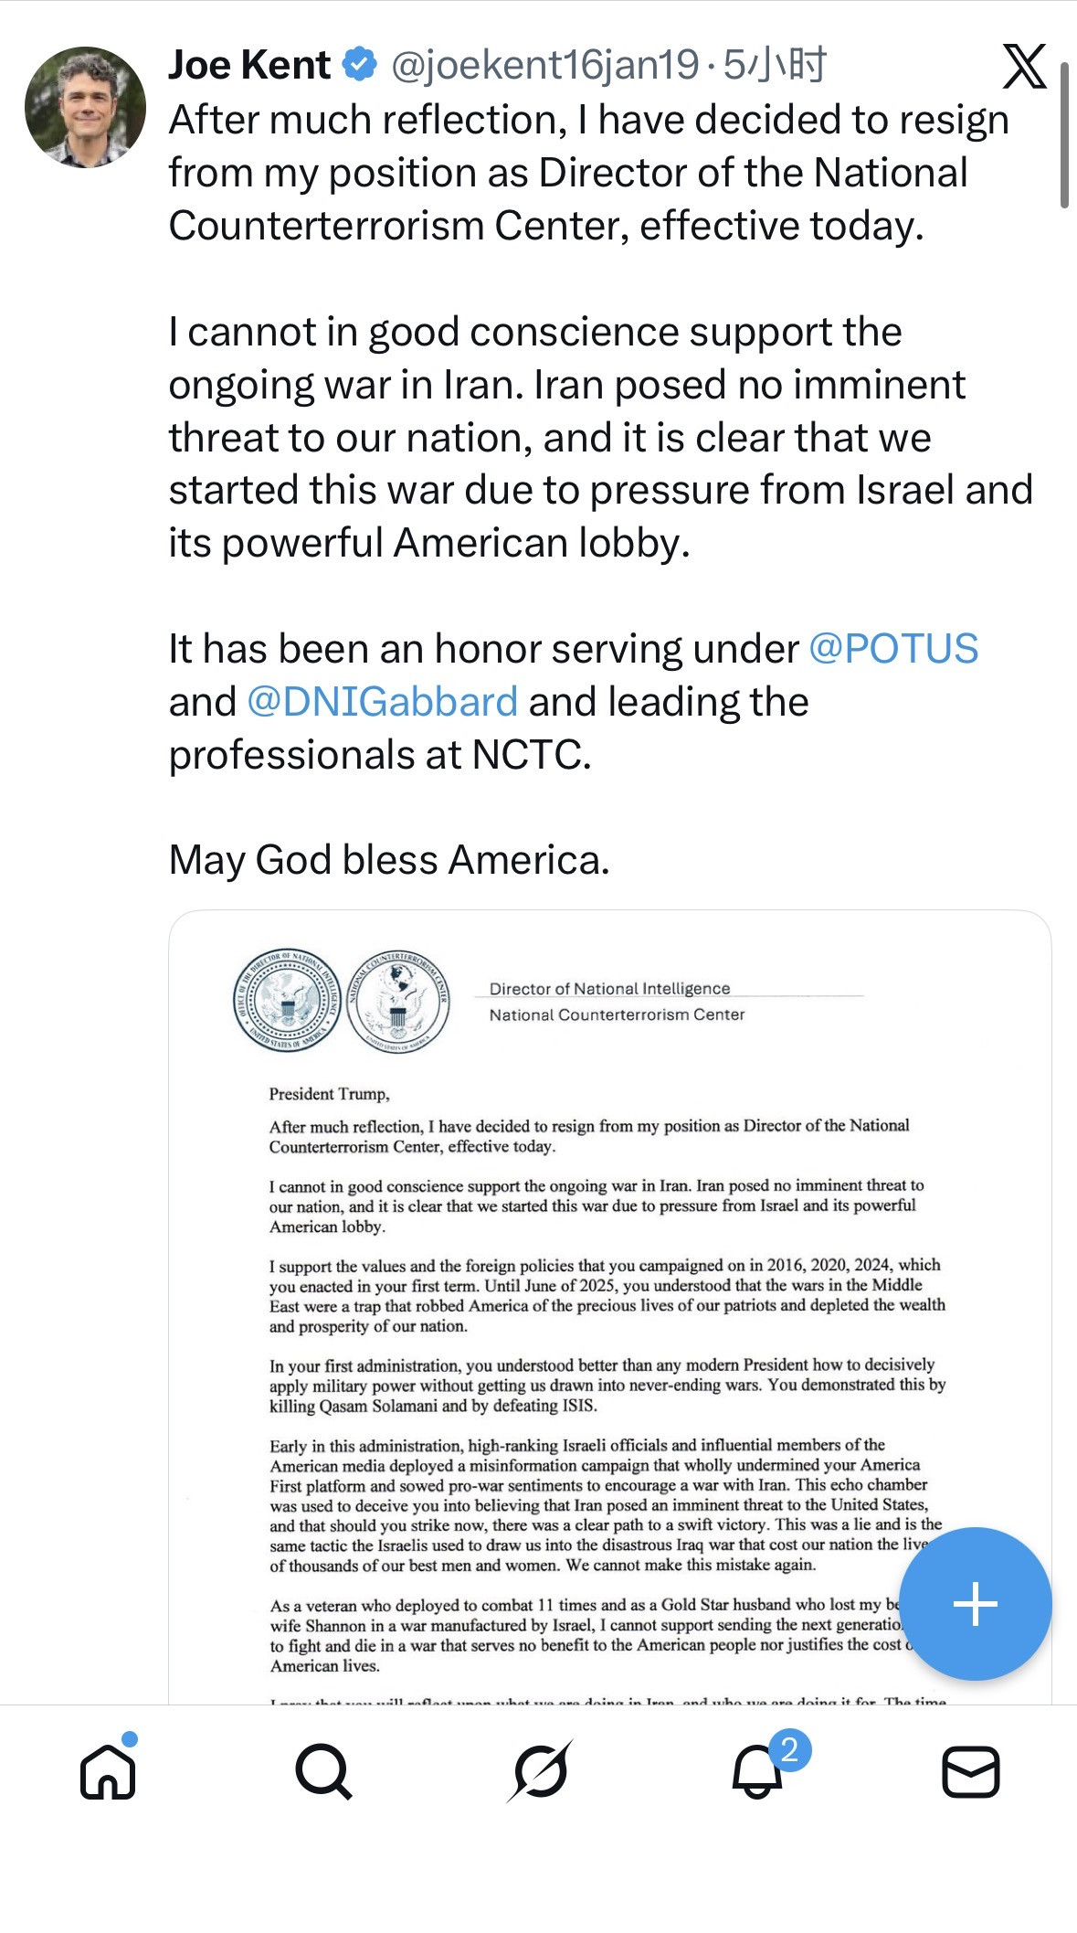Click the vertical scrollbar at right edge
Image resolution: width=1077 pixels, height=1933 pixels.
[1064, 135]
